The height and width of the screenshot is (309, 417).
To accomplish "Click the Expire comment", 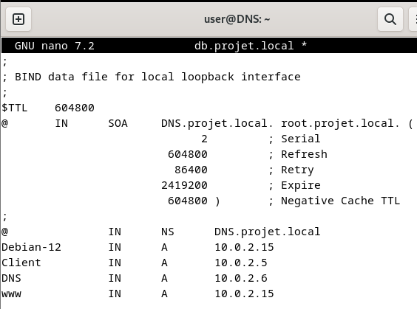I will point(294,185).
